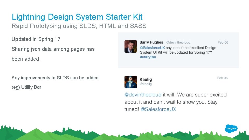Screen dimensions: 249x140
Task: Click the Rapid Prototyping using SLDS subtitle
Action: point(79,26)
